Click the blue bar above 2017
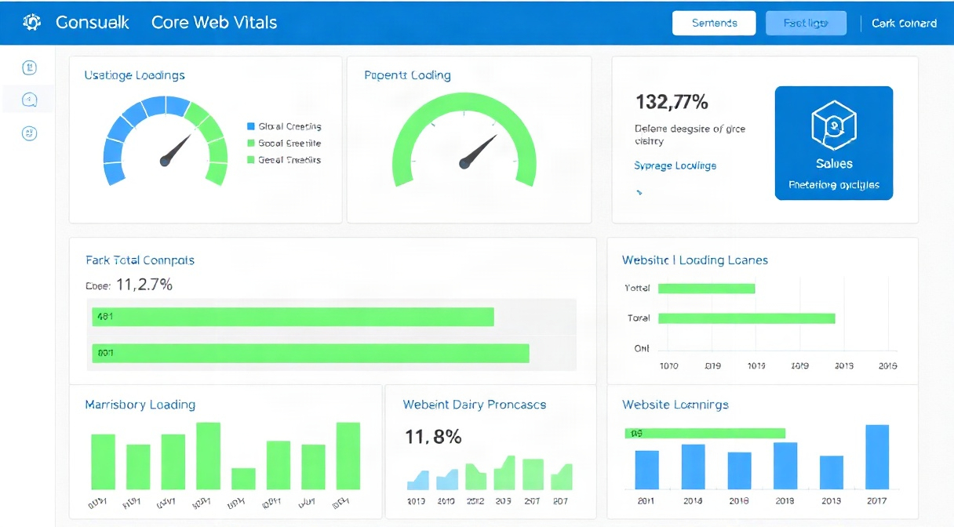 (877, 457)
